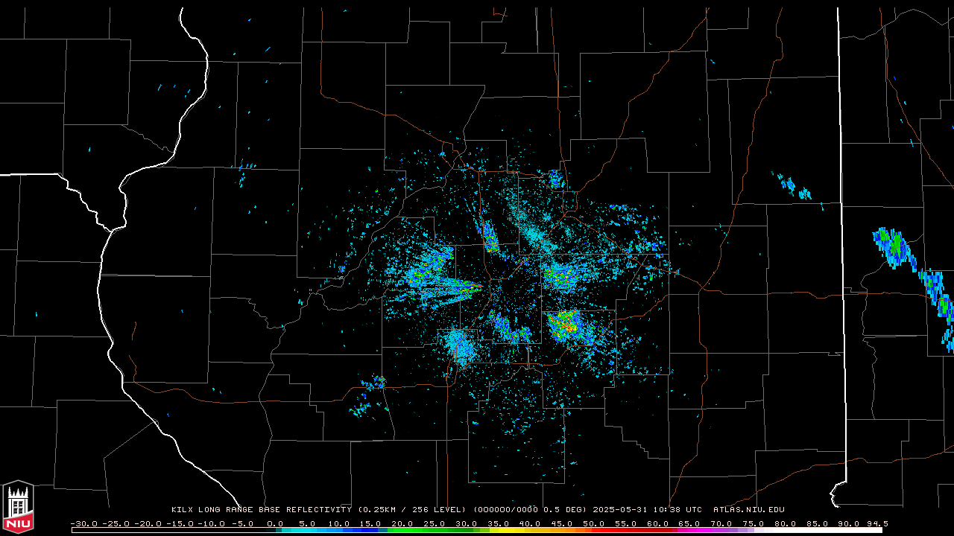Image resolution: width=954 pixels, height=536 pixels.
Task: Click the 65.0 value on the reflectivity scale
Action: (690, 523)
